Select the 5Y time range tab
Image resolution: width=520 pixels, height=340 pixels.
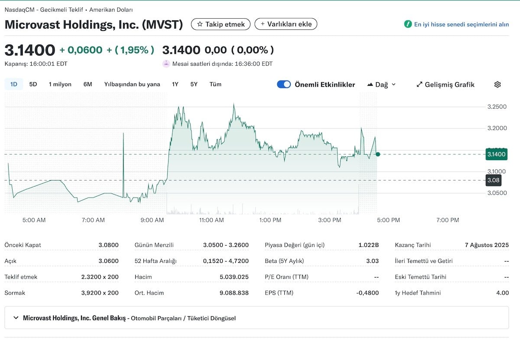point(194,84)
